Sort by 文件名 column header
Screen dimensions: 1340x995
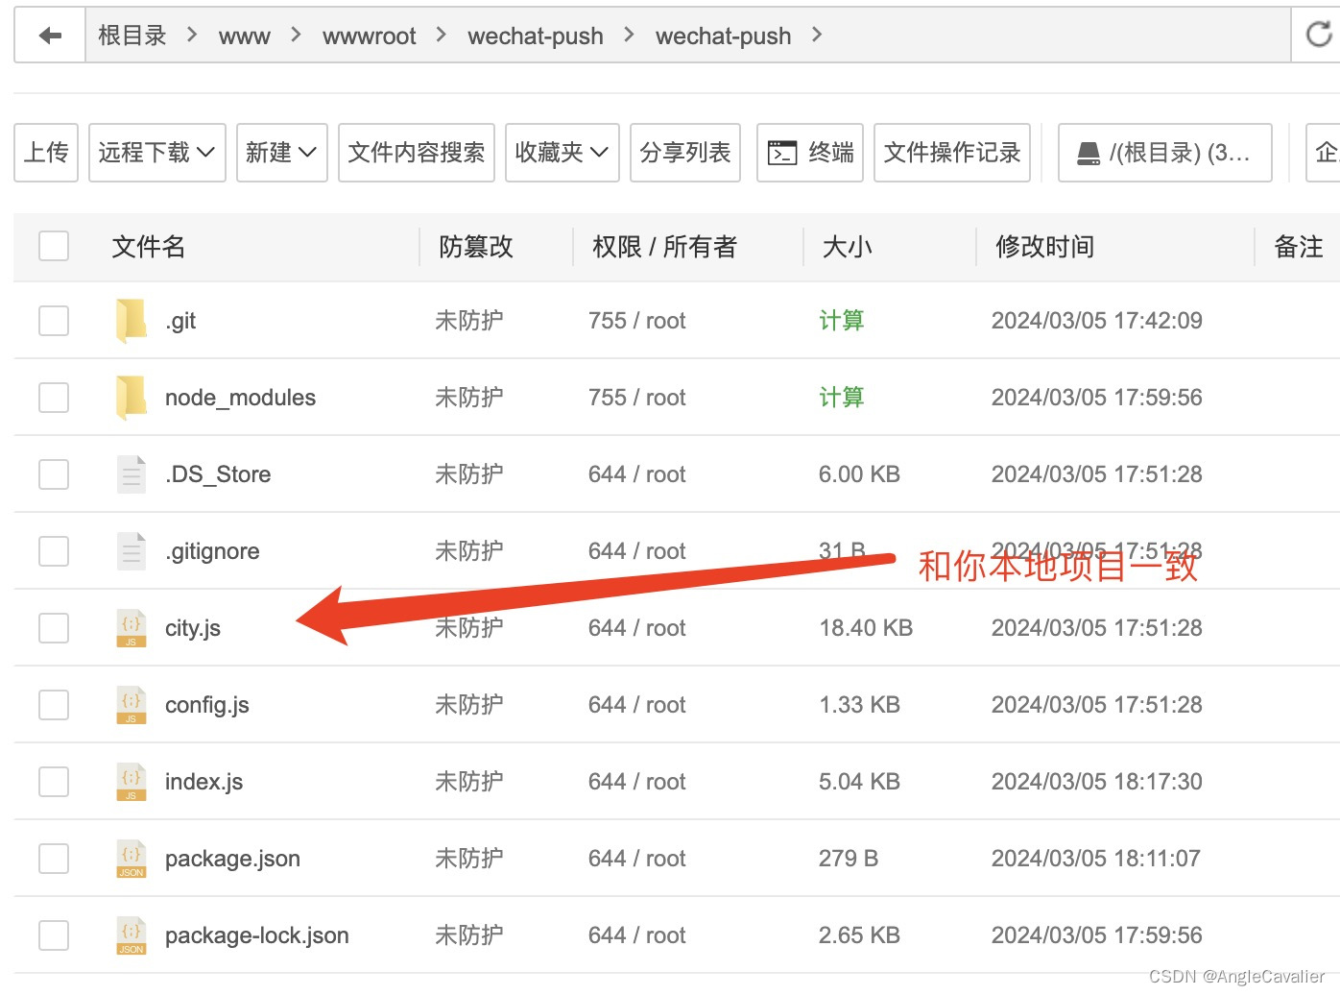tap(149, 247)
